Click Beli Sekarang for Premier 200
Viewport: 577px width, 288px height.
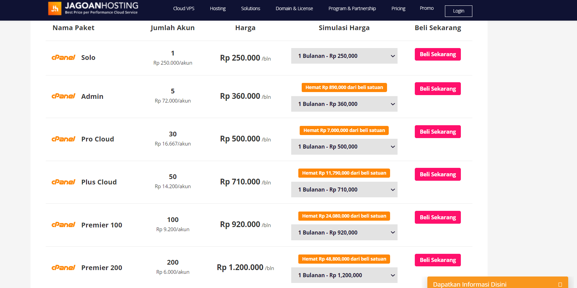pos(438,260)
